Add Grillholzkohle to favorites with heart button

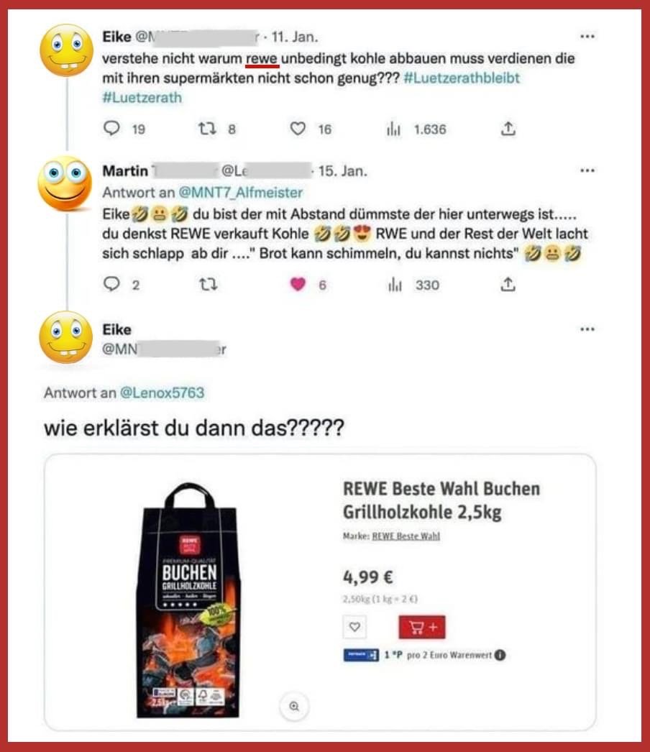[354, 627]
